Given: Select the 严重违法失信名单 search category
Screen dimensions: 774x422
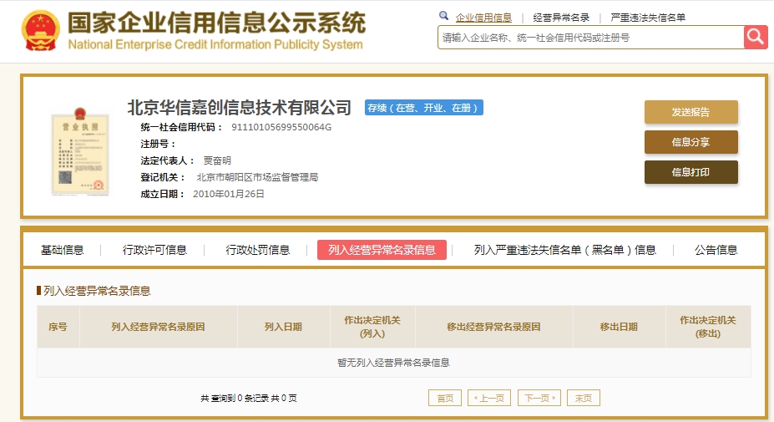Looking at the screenshot, I should click(x=648, y=18).
